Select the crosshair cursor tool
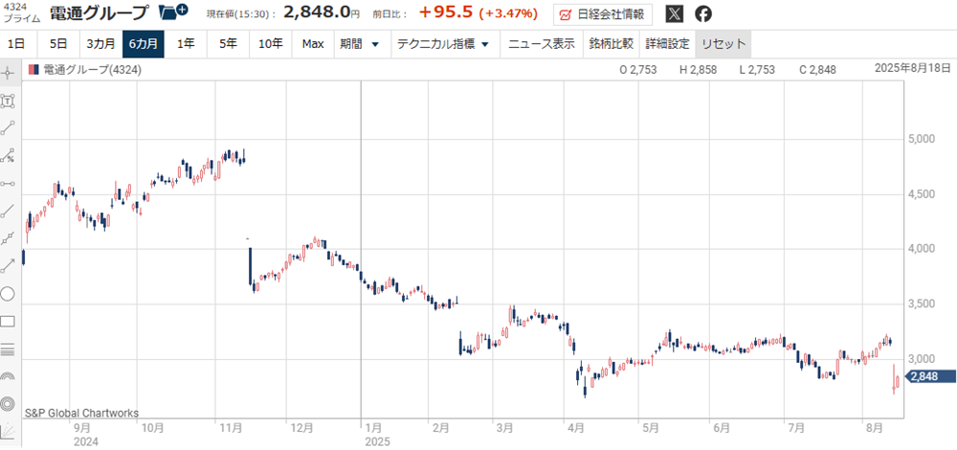The image size is (957, 450). (8, 73)
